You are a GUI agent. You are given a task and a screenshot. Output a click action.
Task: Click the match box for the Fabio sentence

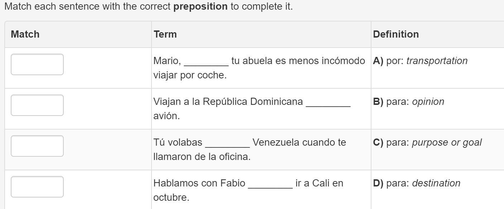pos(37,187)
